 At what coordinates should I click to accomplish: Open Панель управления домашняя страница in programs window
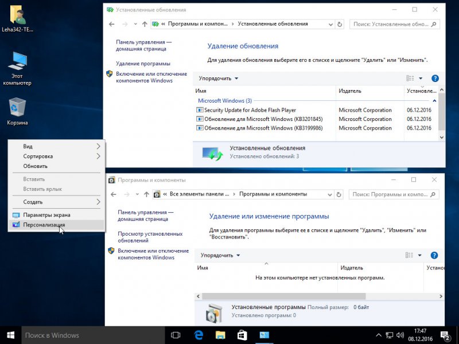tap(146, 216)
